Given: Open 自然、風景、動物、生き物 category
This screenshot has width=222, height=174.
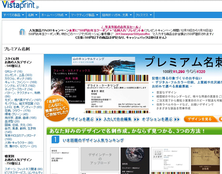Looking at the screenshot, I should tap(20, 130).
